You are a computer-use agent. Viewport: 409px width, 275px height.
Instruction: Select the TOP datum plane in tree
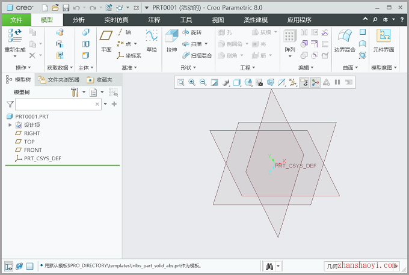[x=25, y=142]
